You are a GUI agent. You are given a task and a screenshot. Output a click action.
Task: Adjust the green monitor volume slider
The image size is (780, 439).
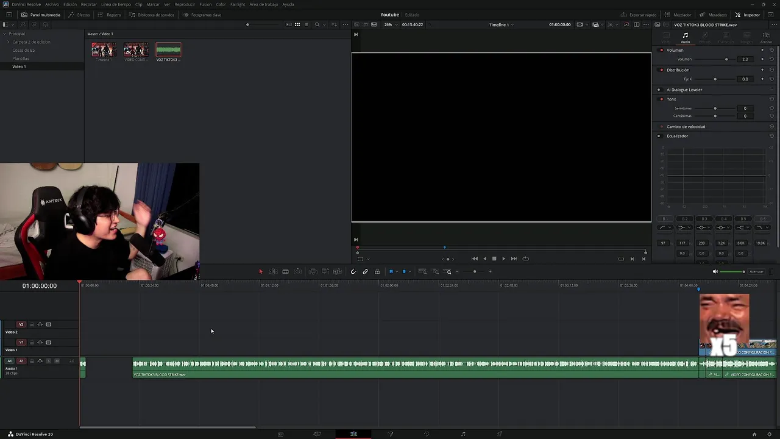pos(733,271)
